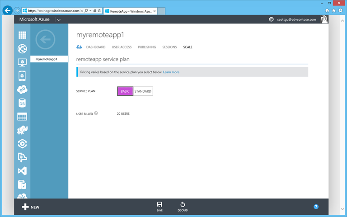Open help question mark in bottom bar
Viewport: 347px width, 217px height.
316,207
